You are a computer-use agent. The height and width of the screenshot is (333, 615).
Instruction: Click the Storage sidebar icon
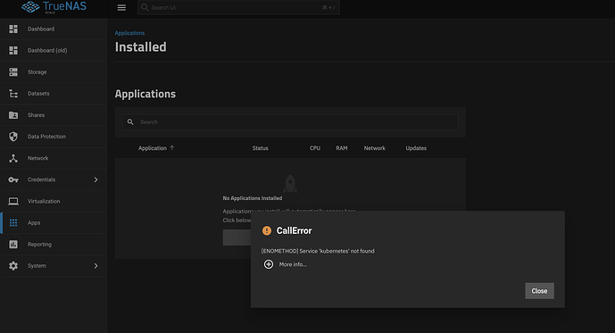(13, 72)
